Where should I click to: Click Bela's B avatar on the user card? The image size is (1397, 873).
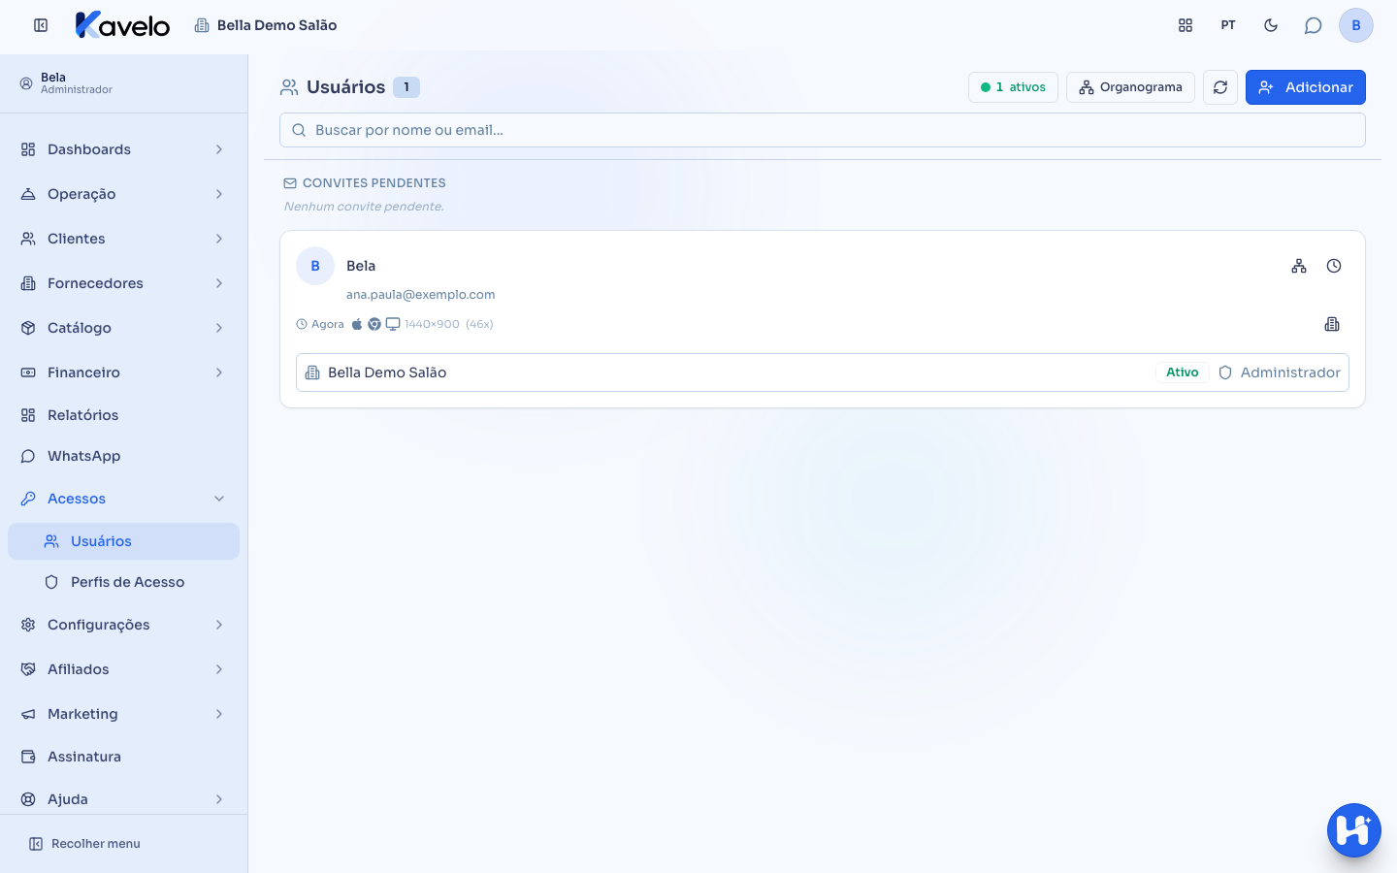coord(315,266)
